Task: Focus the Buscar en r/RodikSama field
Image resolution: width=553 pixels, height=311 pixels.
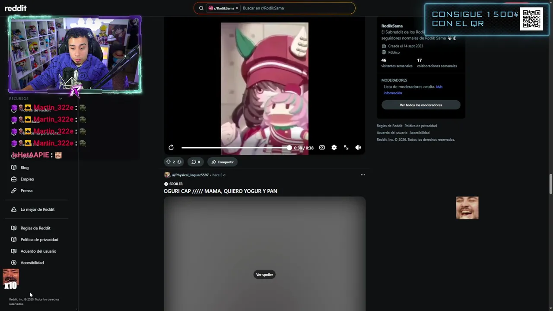Action: pos(297,8)
